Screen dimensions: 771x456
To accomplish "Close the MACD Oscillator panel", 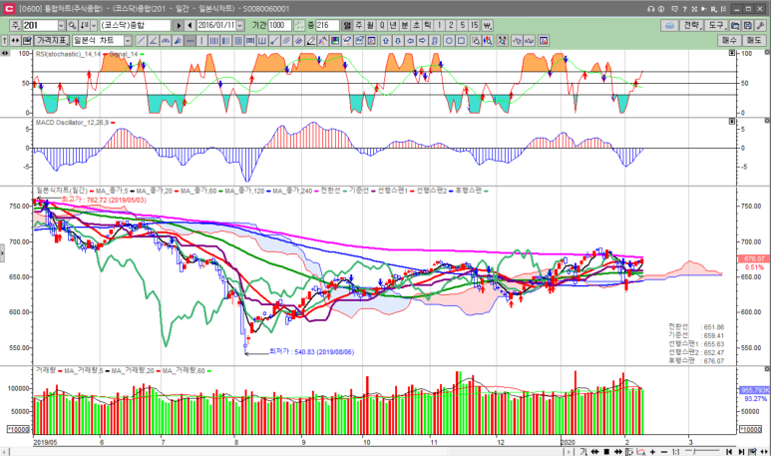I will pyautogui.click(x=767, y=121).
